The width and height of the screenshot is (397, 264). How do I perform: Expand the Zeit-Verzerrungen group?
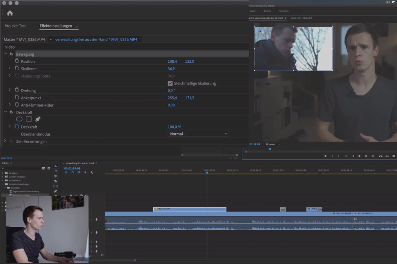pos(5,141)
